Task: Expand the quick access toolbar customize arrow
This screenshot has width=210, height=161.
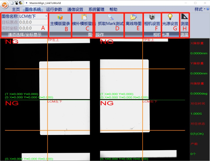Action: tap(27, 3)
